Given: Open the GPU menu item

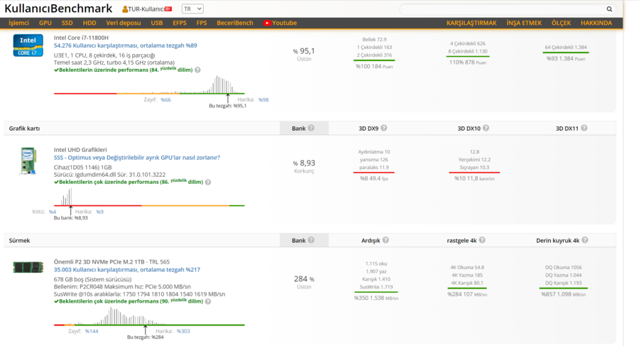Looking at the screenshot, I should pyautogui.click(x=45, y=23).
